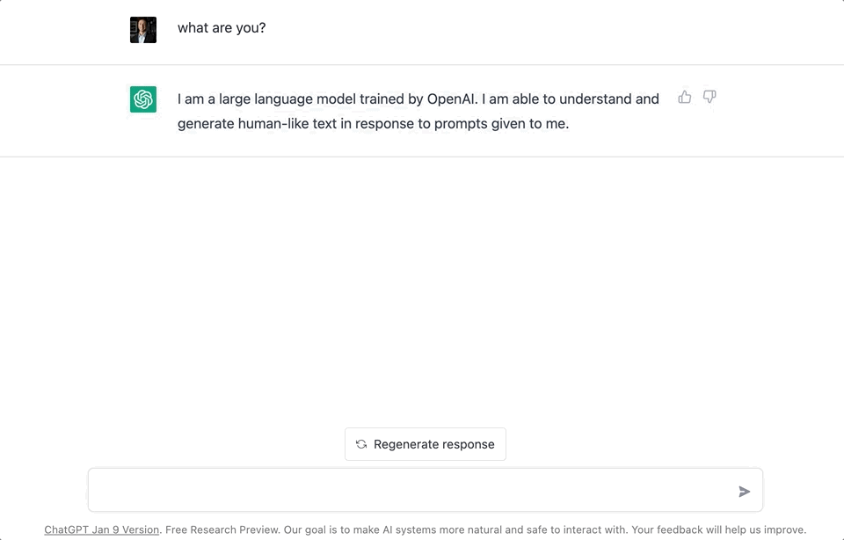Click the thumbs up icon on the response
Screen dimensions: 844x540
click(x=685, y=97)
